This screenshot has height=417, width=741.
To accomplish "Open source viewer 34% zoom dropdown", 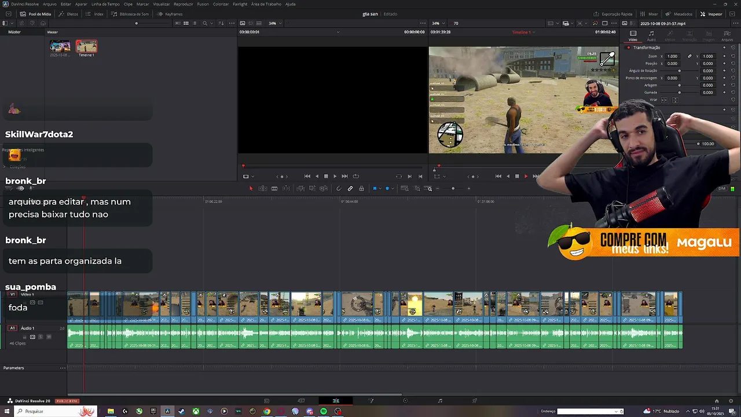I will click(x=275, y=23).
